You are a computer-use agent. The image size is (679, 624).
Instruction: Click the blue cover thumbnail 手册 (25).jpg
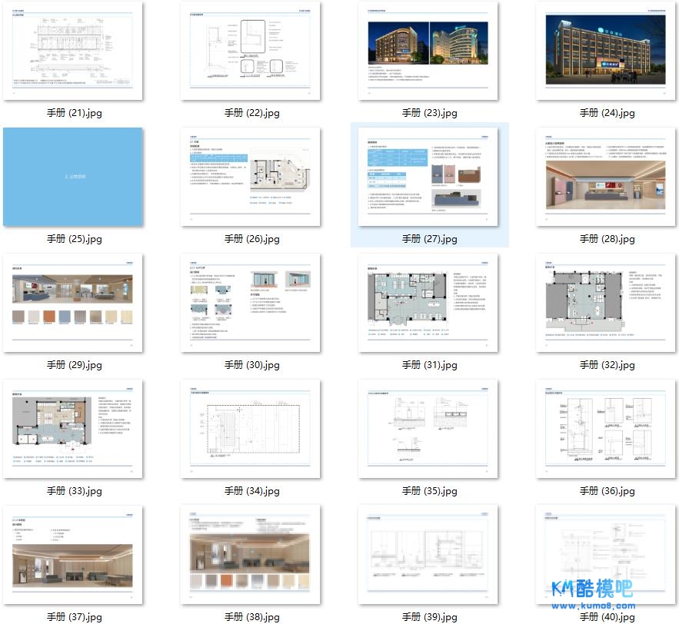tap(74, 177)
